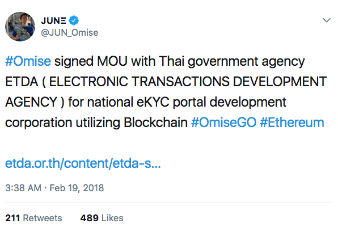Open the #OmiseGO hashtag
Image resolution: width=338 pixels, height=232 pixels.
point(224,123)
